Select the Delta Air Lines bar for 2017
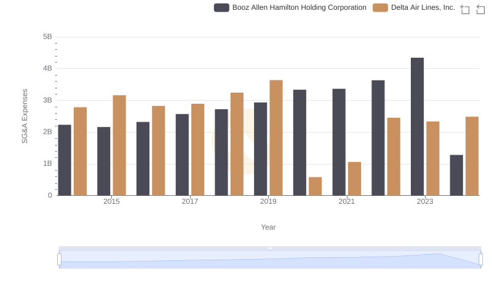The height and width of the screenshot is (283, 492). 197,150
